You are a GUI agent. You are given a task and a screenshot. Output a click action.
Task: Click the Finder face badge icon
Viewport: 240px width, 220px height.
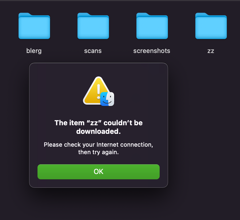click(107, 99)
